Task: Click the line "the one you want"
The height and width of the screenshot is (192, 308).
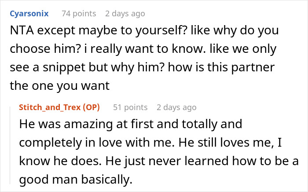Action: point(59,86)
